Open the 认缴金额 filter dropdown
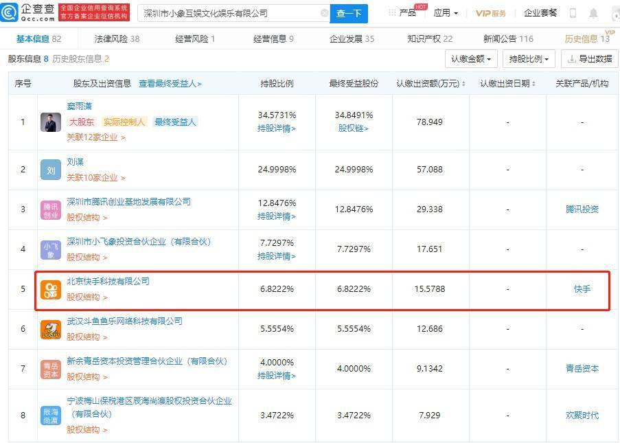The image size is (620, 443). 470,59
